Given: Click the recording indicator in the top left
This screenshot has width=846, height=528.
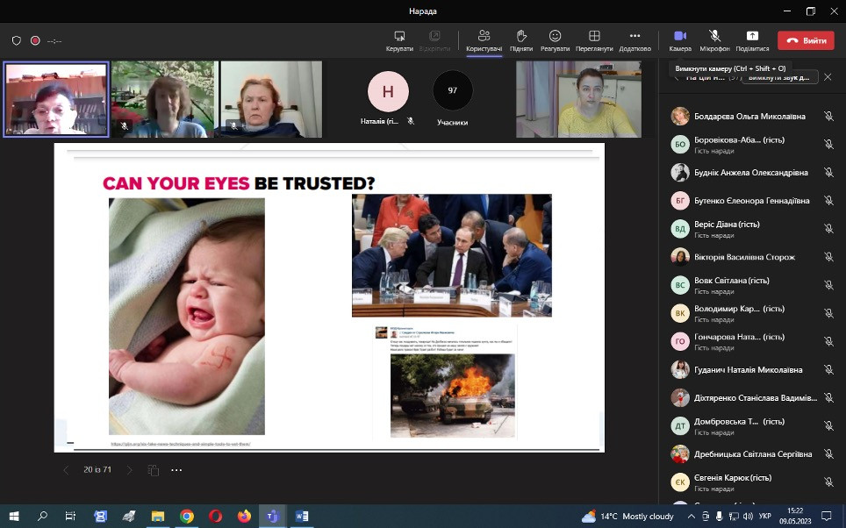Looking at the screenshot, I should pos(36,40).
